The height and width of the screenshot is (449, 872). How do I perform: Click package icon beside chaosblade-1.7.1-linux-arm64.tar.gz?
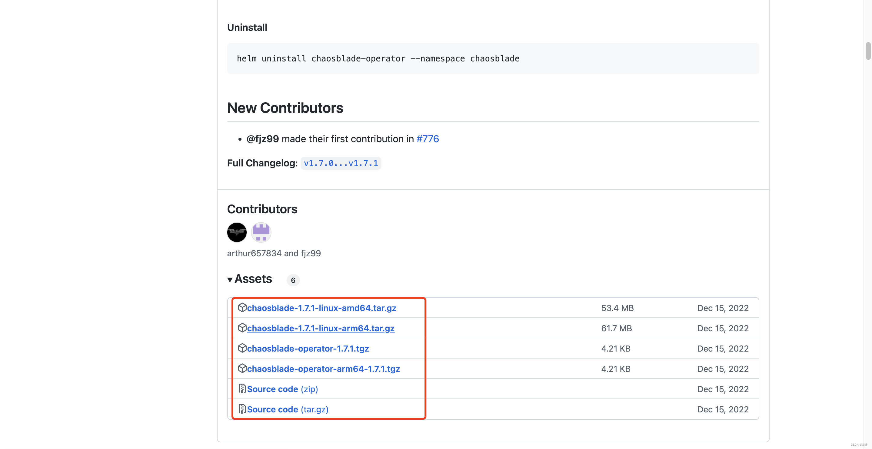[242, 328]
